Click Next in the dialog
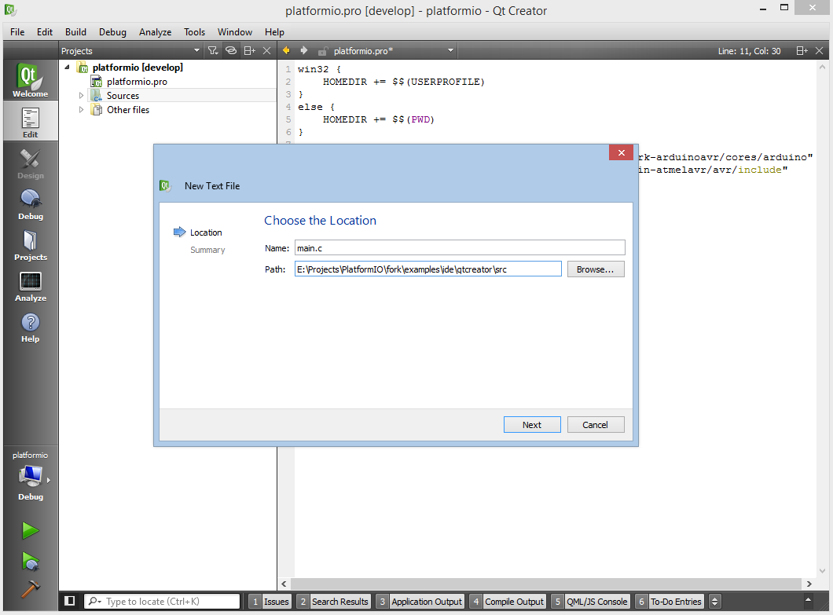Image resolution: width=833 pixels, height=615 pixels. (x=532, y=424)
